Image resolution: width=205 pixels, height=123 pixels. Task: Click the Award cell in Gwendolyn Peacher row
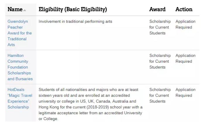(x=160, y=27)
